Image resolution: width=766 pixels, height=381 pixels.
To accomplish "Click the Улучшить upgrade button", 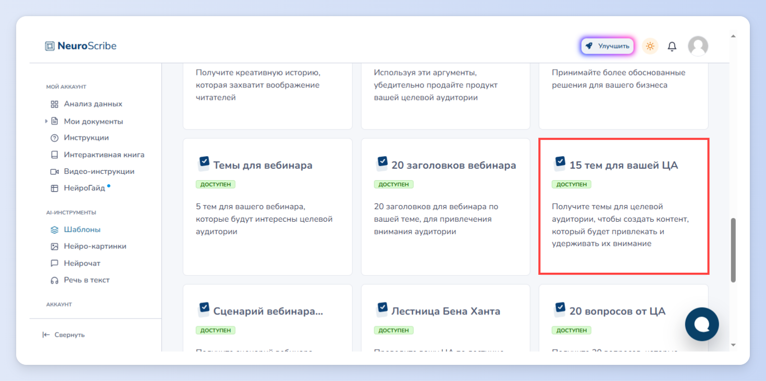I will [x=607, y=46].
